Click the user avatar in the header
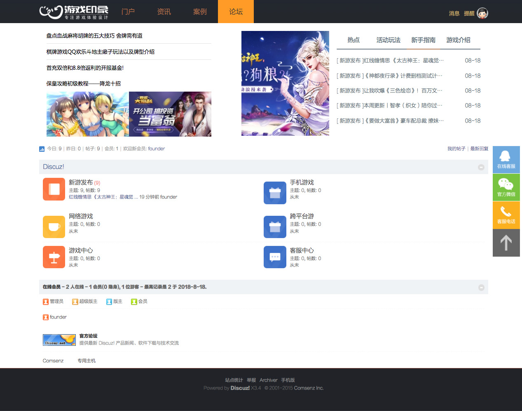Screen dimensions: 522x411 pos(482,13)
